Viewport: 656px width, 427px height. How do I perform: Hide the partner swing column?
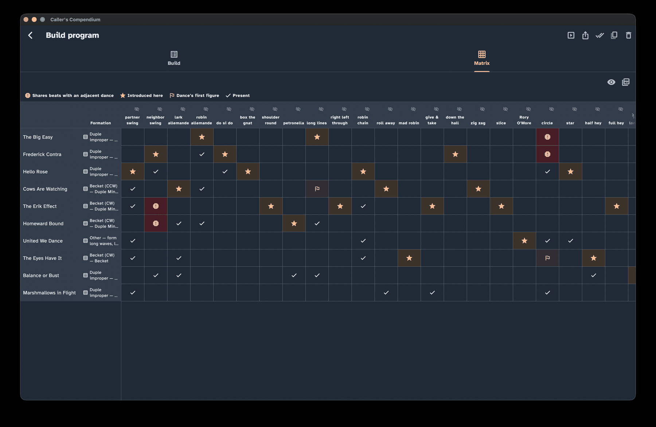137,109
